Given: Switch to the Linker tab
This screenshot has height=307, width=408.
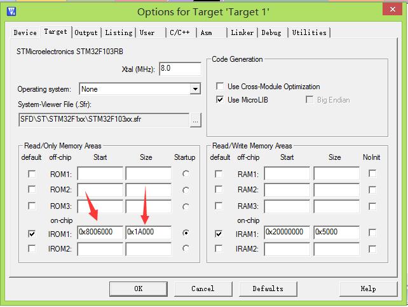Looking at the screenshot, I should pos(242,32).
